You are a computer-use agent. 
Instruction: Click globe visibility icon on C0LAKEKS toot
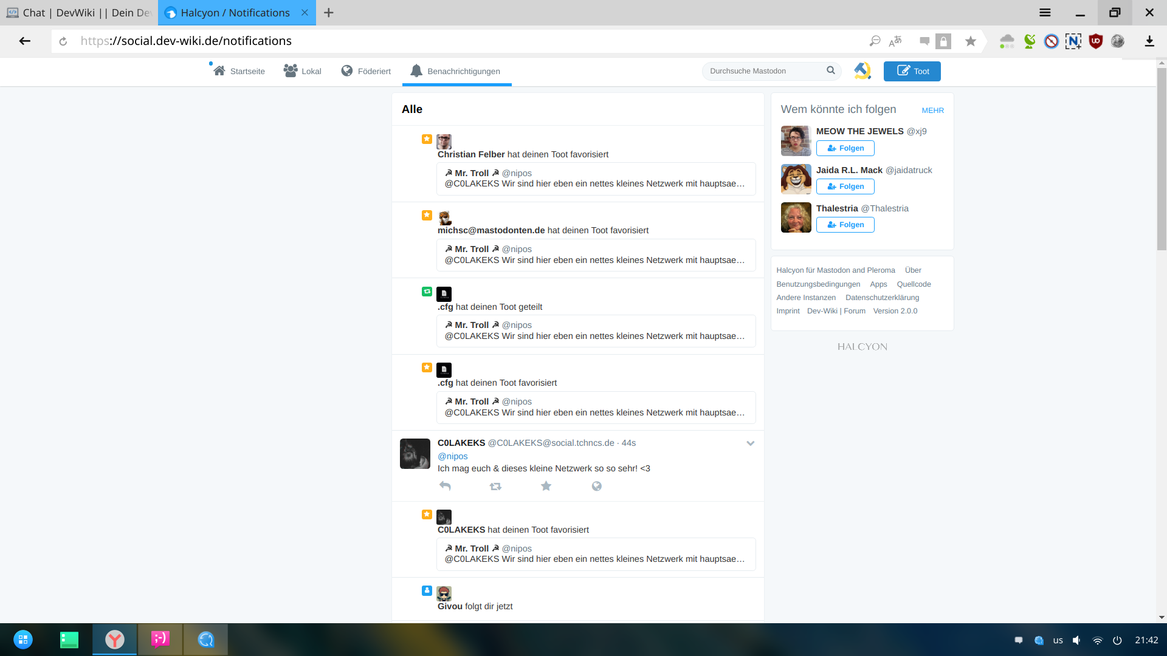[x=596, y=486]
